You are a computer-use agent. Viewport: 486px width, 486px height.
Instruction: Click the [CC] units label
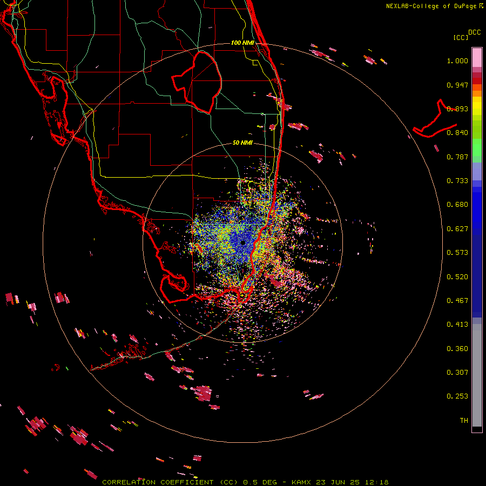[461, 37]
